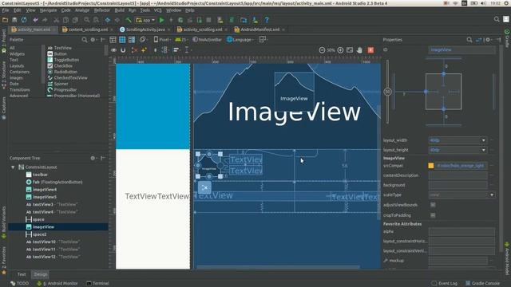Toggle the adjustViewBounds checkbox
The image size is (511, 287).
pyautogui.click(x=433, y=205)
